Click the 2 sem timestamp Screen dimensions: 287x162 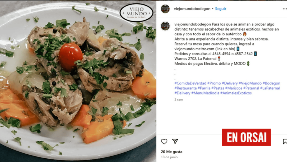[179, 99]
